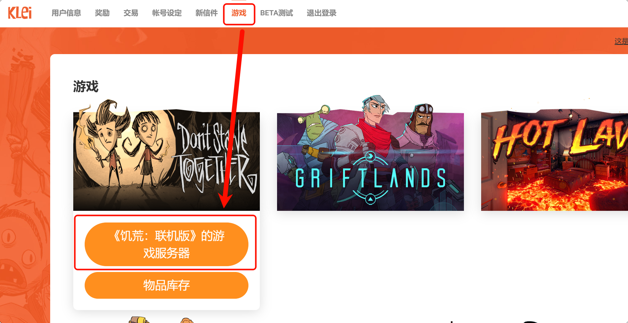Click the Griftlands emblem logo
The height and width of the screenshot is (323, 628).
pos(370,178)
